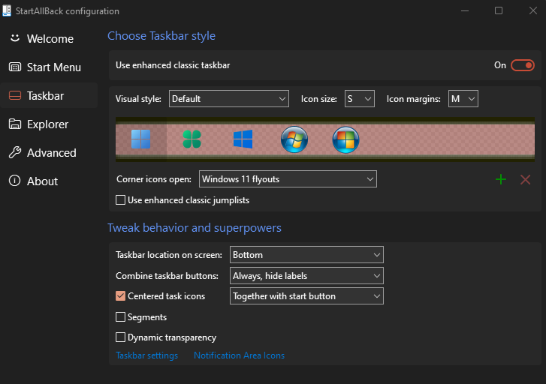Click the Explorer folder icon
Image resolution: width=546 pixels, height=384 pixels.
point(14,124)
